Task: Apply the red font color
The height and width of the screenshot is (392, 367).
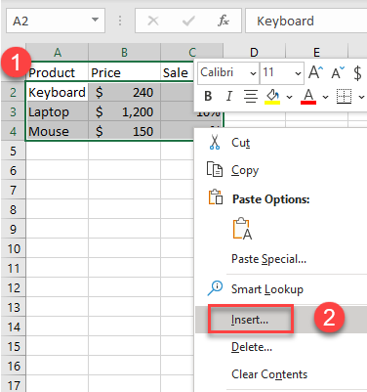Action: [308, 97]
